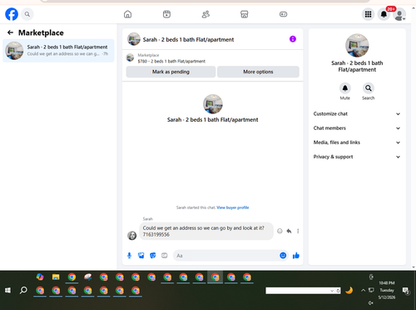This screenshot has width=416, height=310.
Task: Click the Facebook logo
Action: pos(12,14)
